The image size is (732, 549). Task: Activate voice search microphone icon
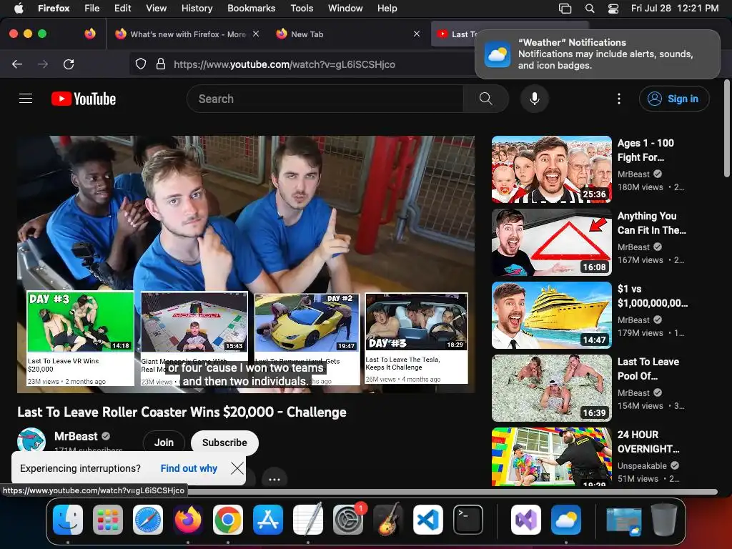(x=535, y=99)
